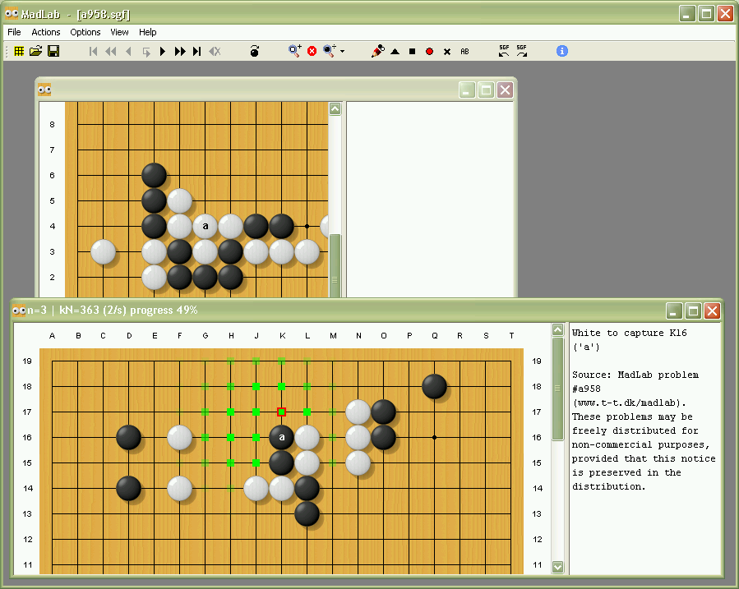Toggle the red circle markup tool
Screen dimensions: 739x589
[429, 51]
